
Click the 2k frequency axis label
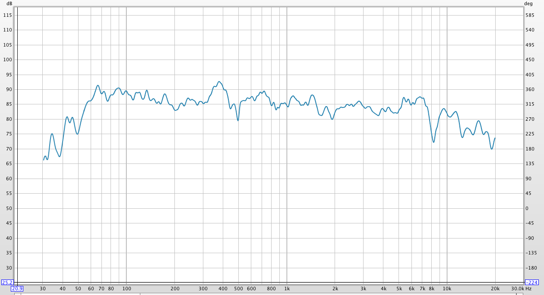pyautogui.click(x=335, y=289)
